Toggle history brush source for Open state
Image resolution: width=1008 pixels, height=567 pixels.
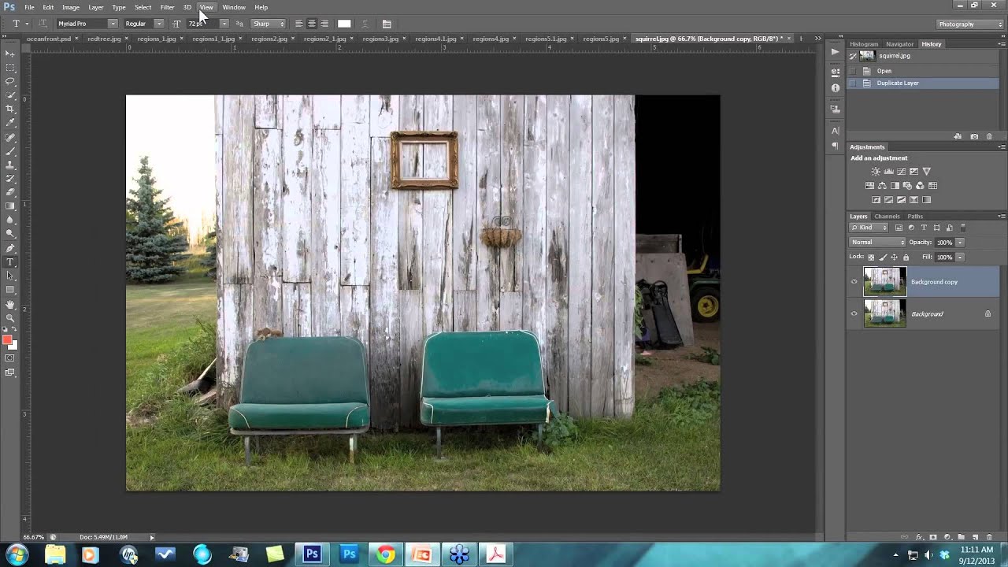click(853, 71)
